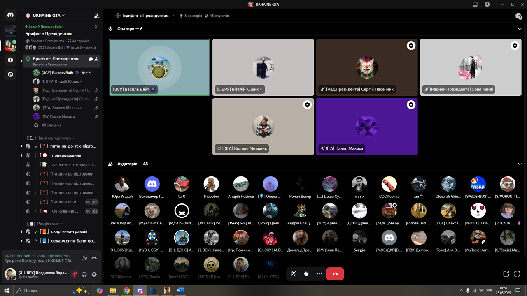527x296 pixels.
Task: Open File Explorer from taskbar
Action: 113,291
